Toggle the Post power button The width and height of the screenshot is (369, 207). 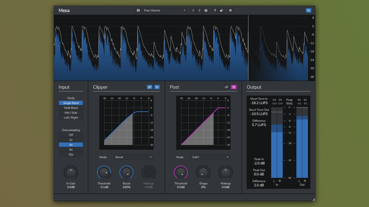(x=234, y=87)
